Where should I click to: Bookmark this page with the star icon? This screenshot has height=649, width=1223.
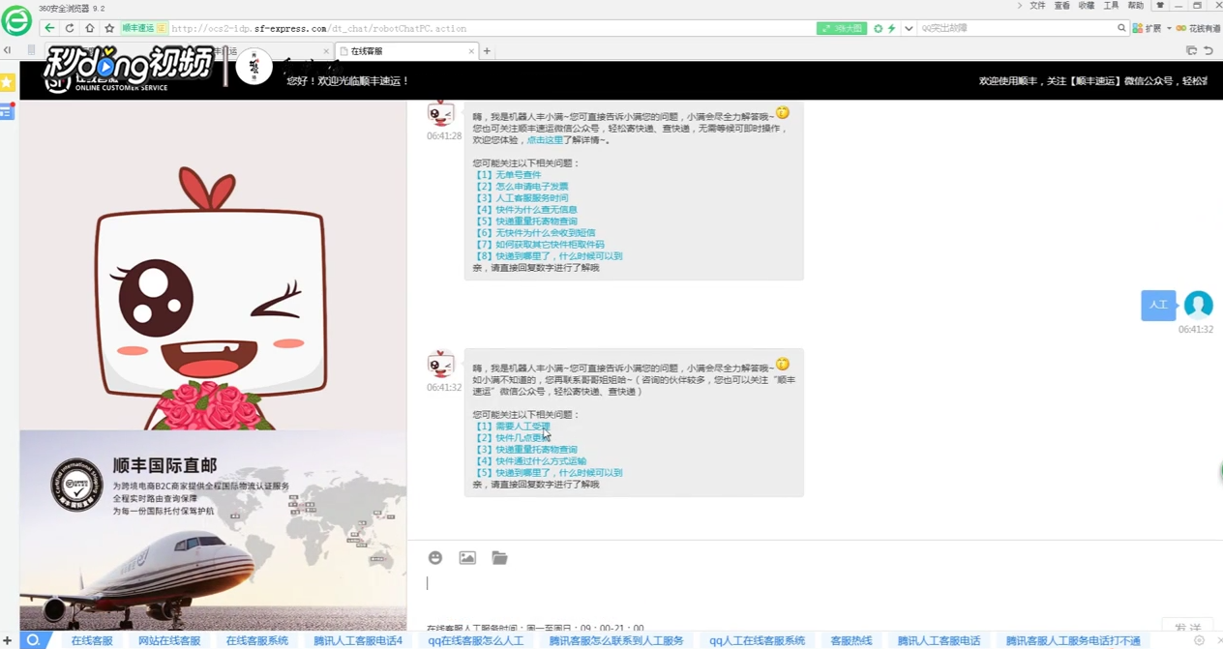click(109, 28)
